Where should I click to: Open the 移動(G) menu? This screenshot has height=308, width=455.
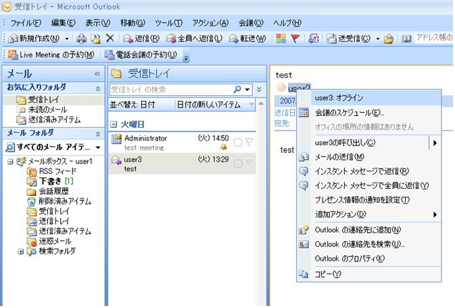tap(133, 22)
